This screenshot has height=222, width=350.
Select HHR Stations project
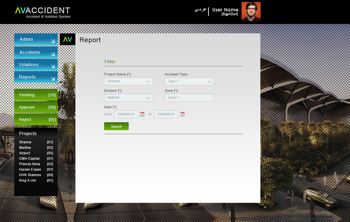[x=30, y=175]
